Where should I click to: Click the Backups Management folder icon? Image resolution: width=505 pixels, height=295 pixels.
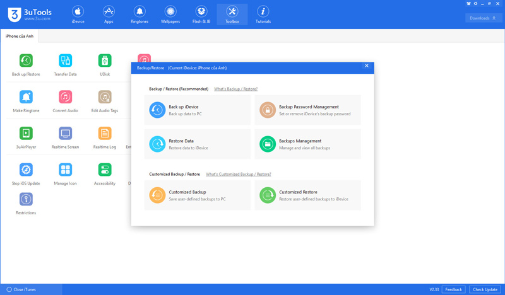coord(268,144)
